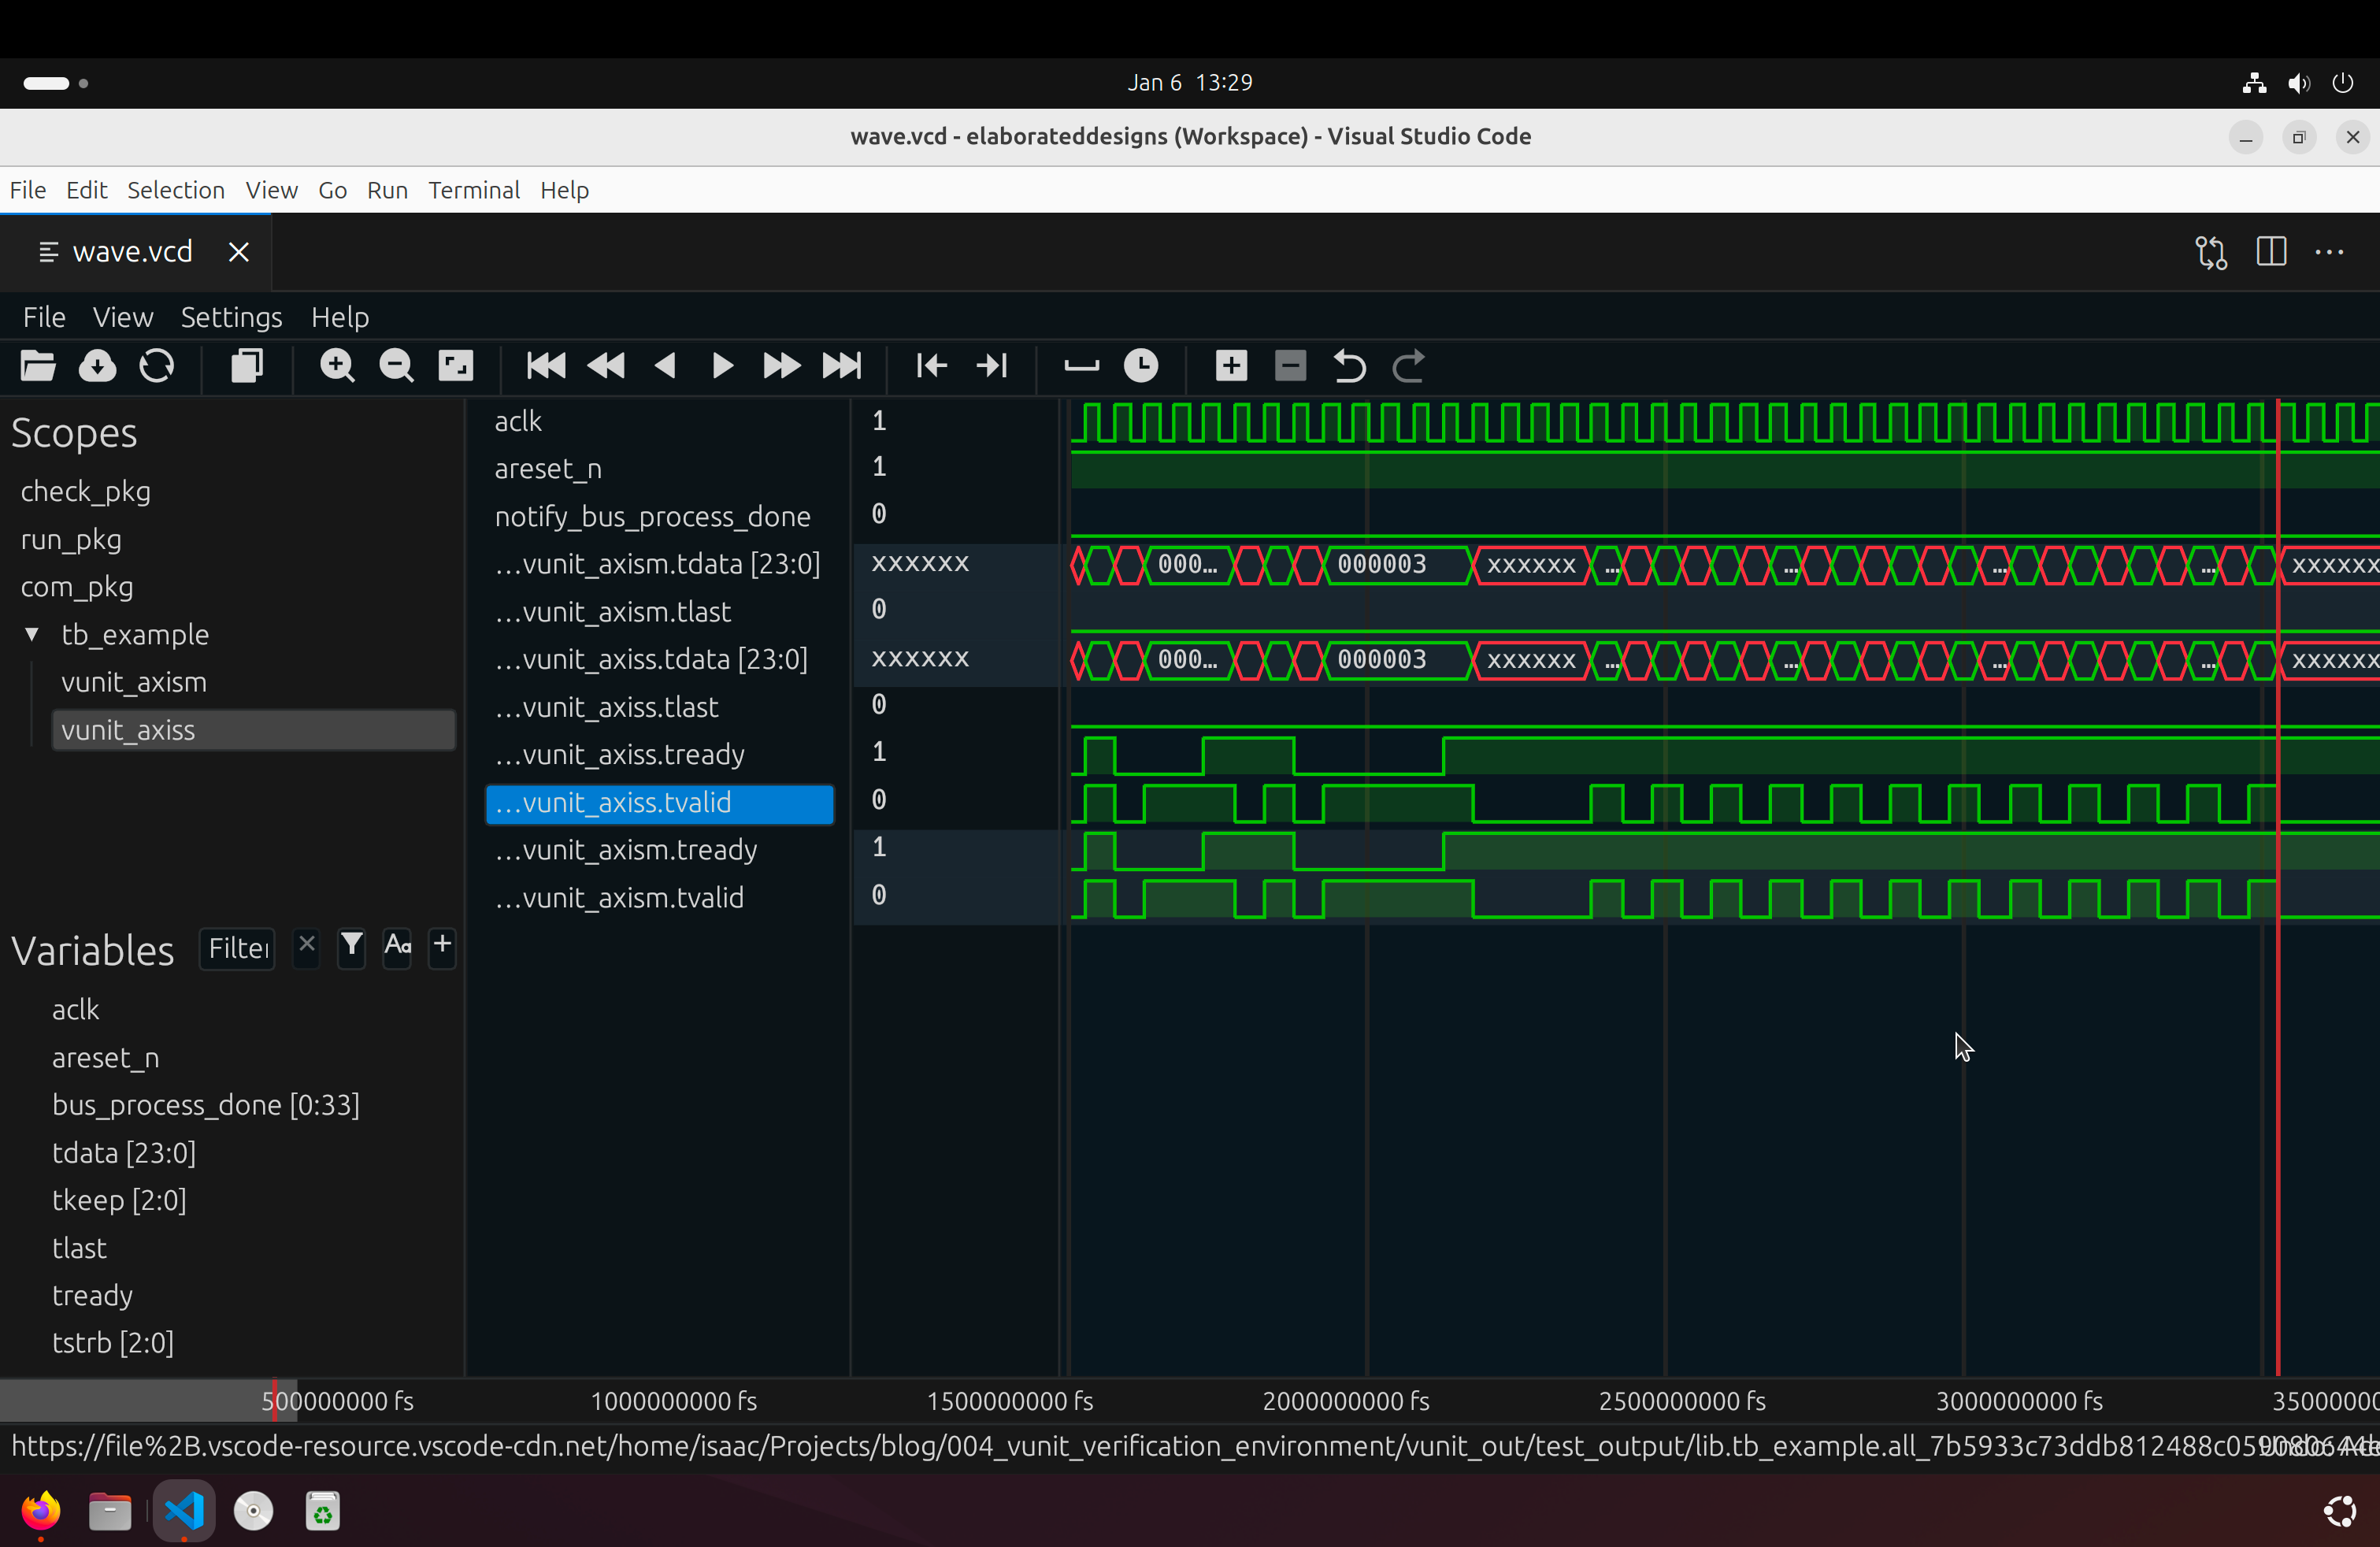Jump to previous transition
The image size is (2380, 1547).
[x=931, y=366]
